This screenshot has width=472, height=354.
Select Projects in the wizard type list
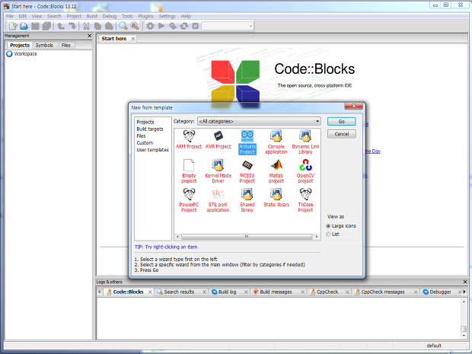(145, 122)
